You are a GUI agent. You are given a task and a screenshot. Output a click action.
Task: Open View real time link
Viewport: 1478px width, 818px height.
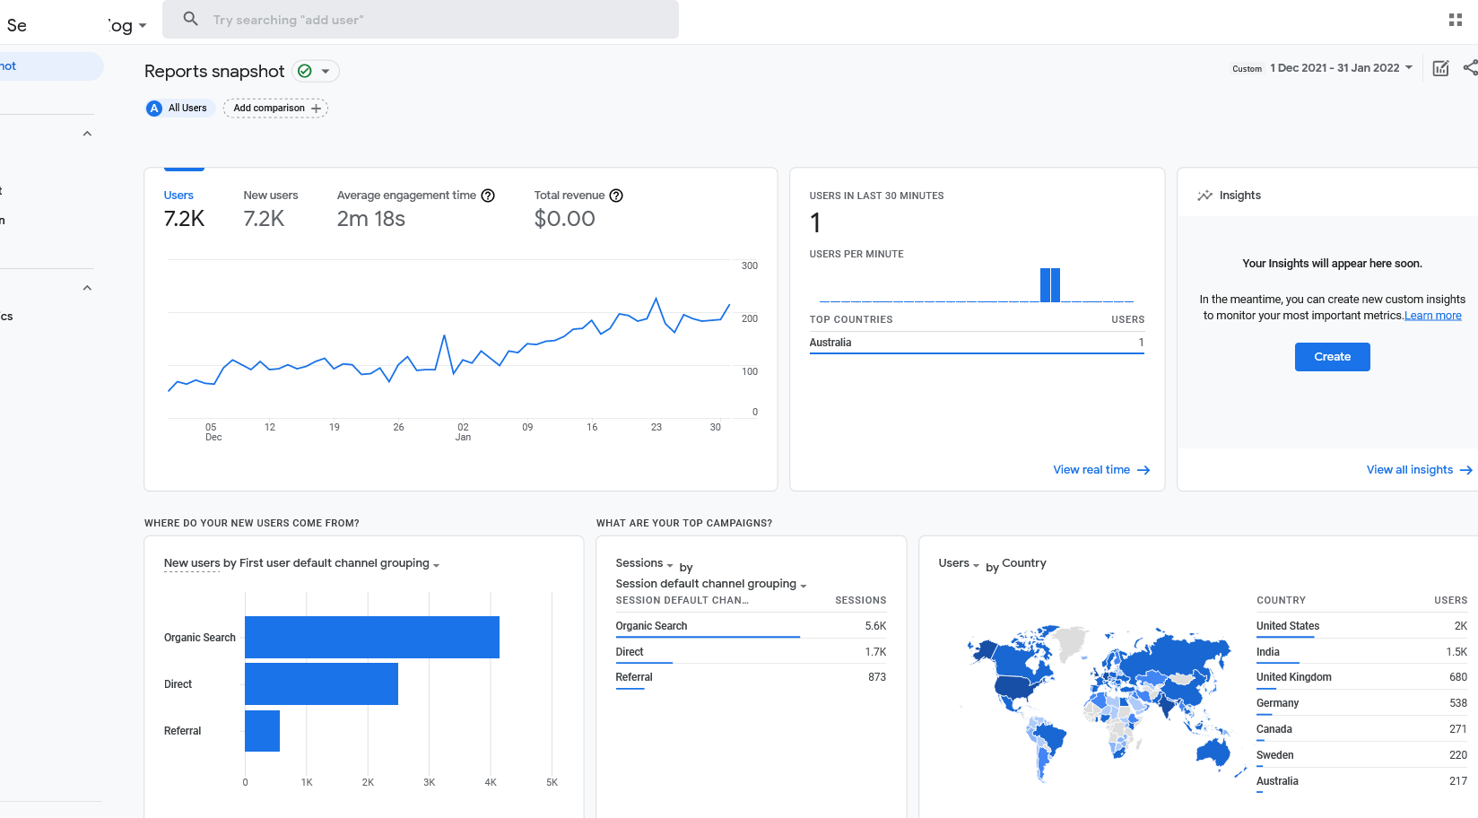tap(1101, 470)
